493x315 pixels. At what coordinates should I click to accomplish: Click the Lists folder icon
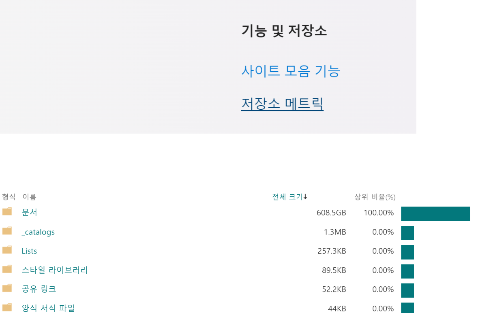tap(7, 249)
